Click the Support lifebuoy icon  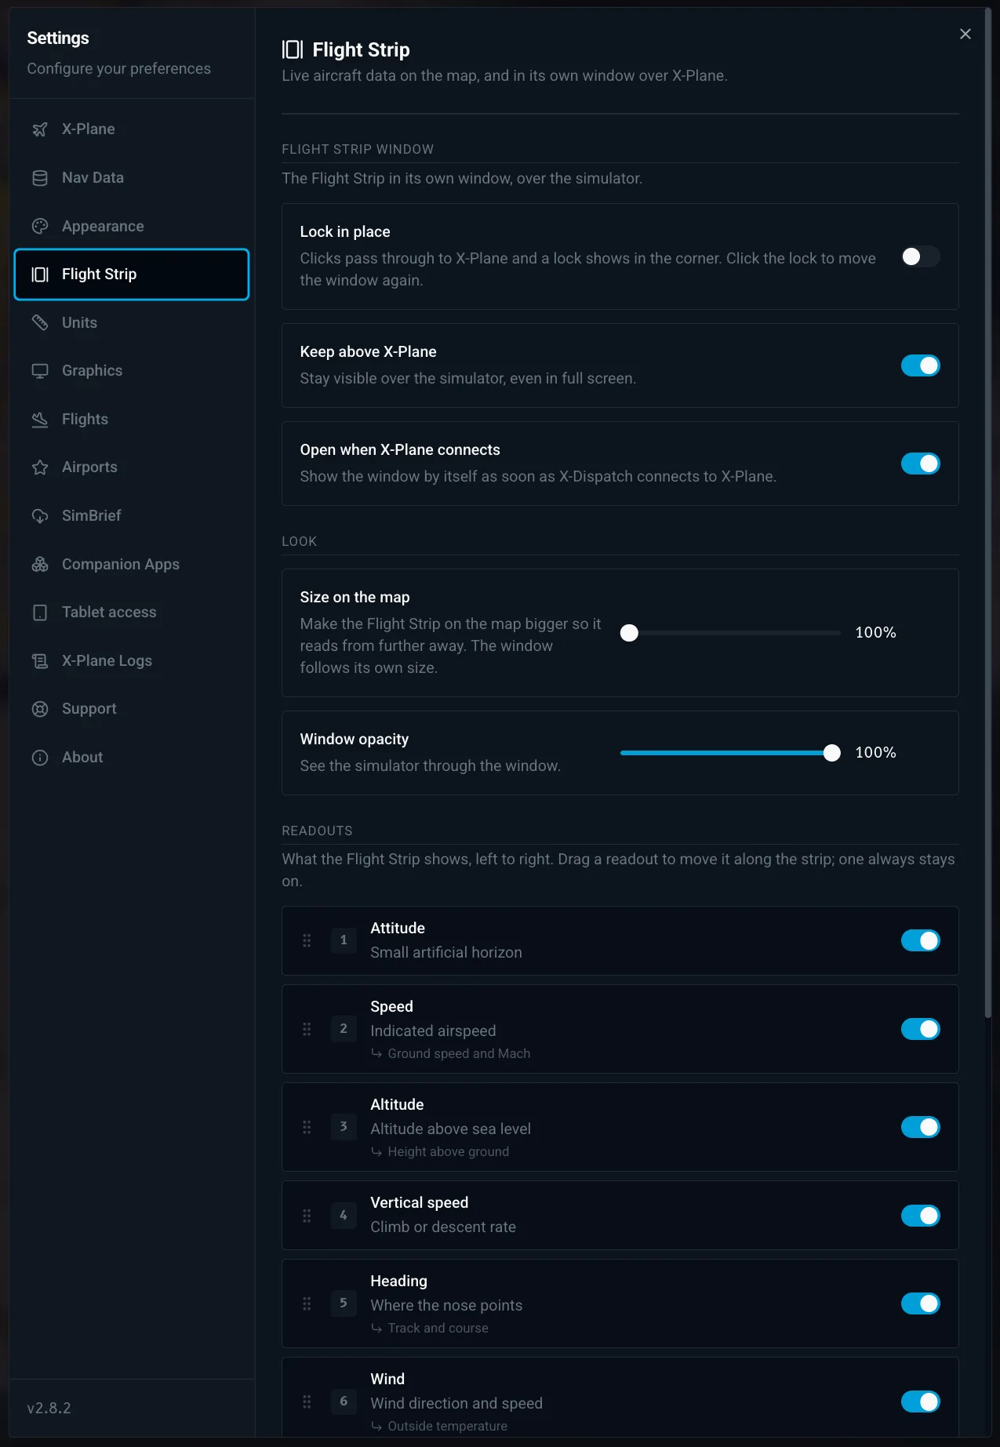point(40,709)
